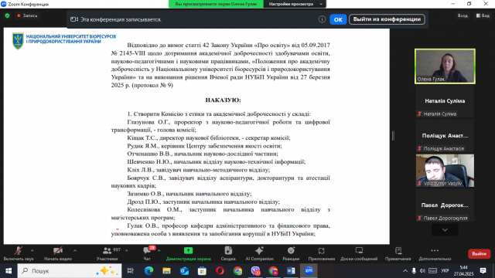Image resolution: width=495 pixels, height=278 pixels.
Task: Click the green screen-viewing banner for Олена Гулак
Action: click(x=217, y=4)
